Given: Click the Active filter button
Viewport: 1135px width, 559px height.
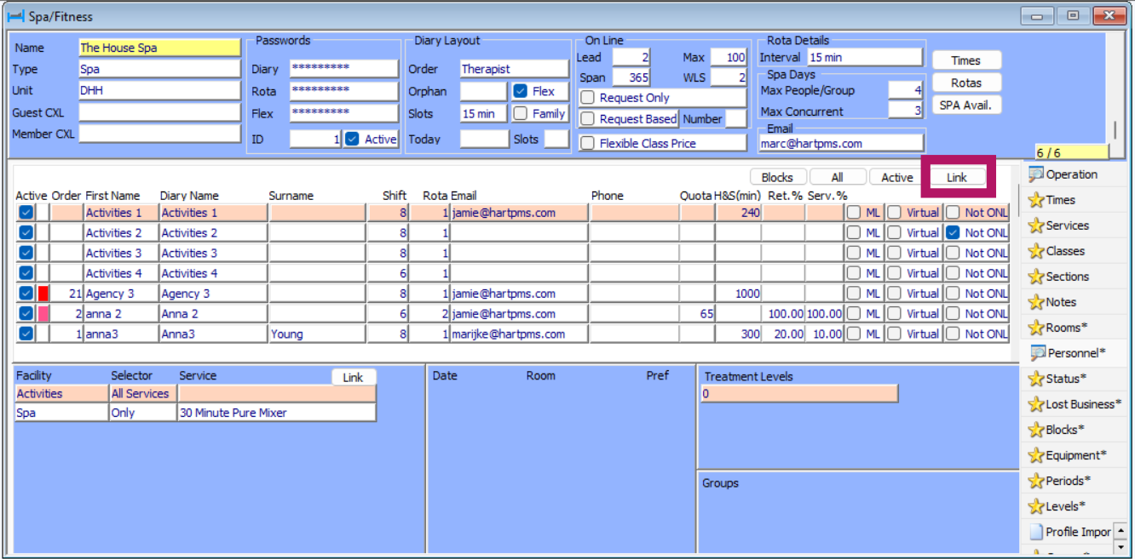Looking at the screenshot, I should point(896,177).
